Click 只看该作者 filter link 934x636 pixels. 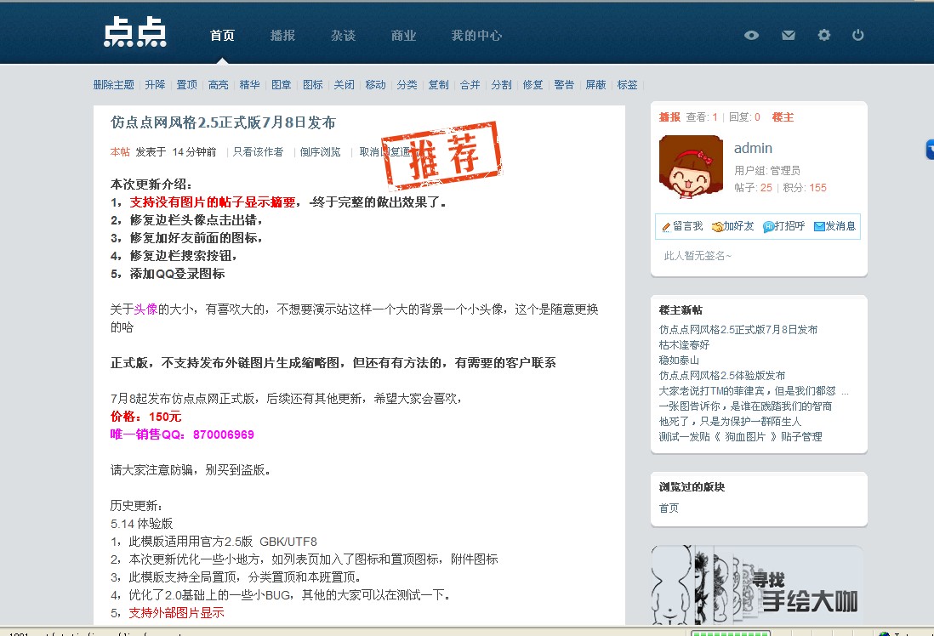(258, 152)
